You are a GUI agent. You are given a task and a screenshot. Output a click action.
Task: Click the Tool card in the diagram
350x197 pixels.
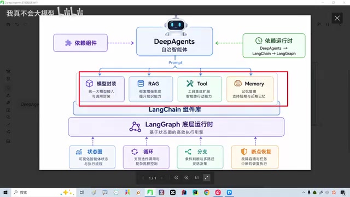(x=200, y=89)
